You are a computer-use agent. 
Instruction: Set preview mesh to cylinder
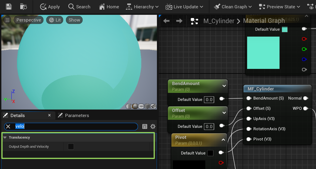pyautogui.click(x=129, y=106)
